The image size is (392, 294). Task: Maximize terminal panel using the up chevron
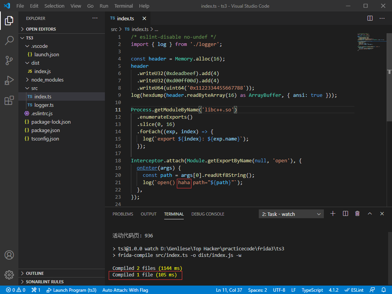[370, 214]
